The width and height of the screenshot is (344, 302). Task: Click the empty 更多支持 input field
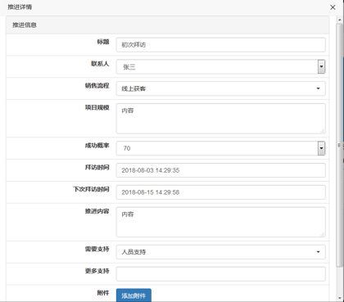pos(220,274)
